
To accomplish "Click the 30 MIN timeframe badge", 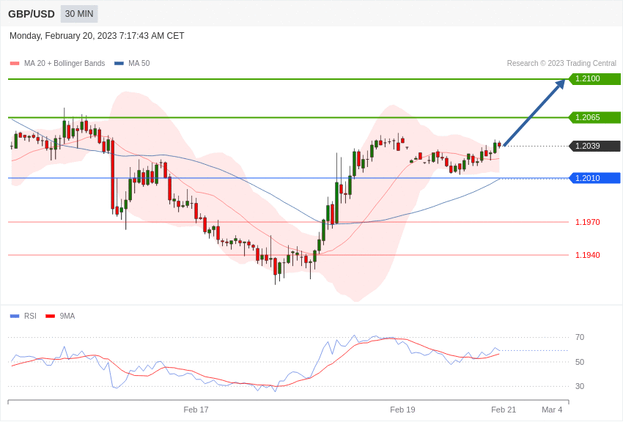I will pyautogui.click(x=79, y=14).
